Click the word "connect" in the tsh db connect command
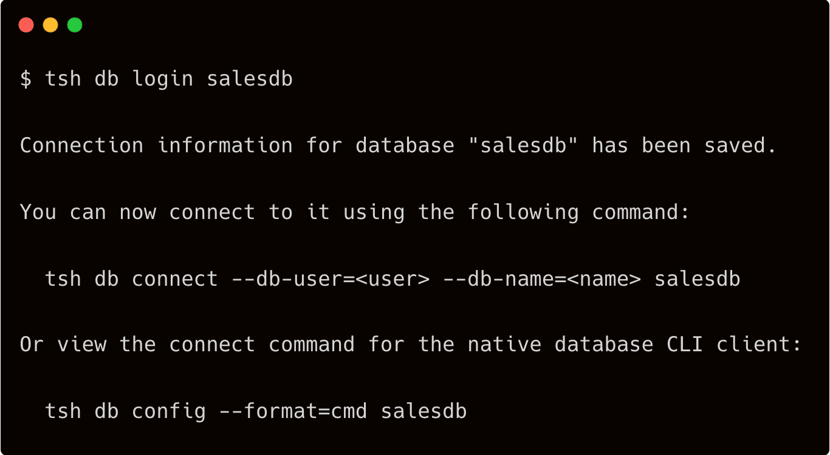Viewport: 830px width, 455px height. tap(174, 279)
